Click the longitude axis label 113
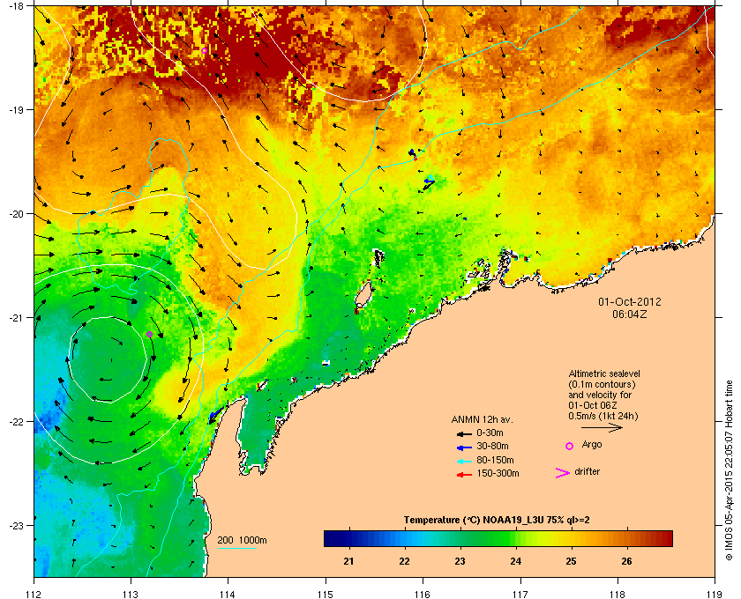 [x=131, y=594]
